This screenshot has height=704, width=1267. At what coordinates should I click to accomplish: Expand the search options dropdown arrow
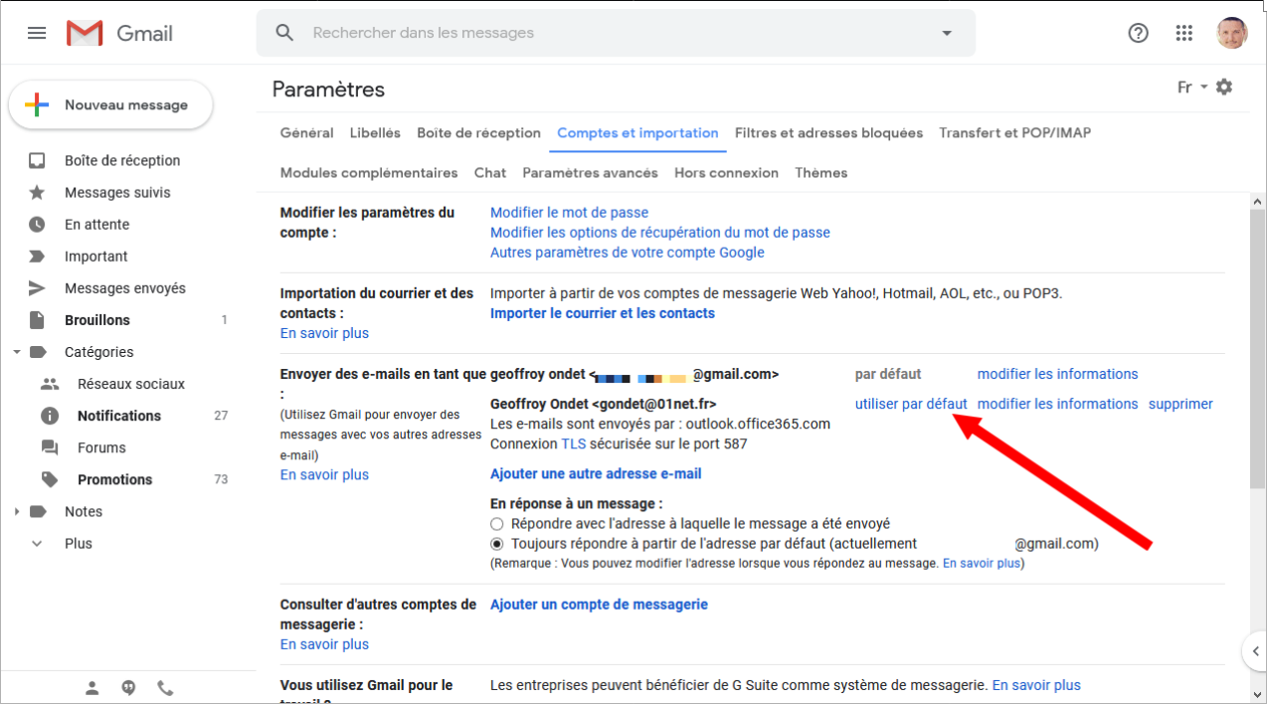coord(947,33)
